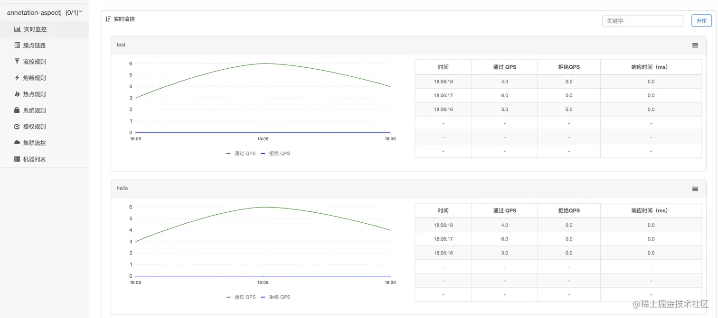Click the lock icon beside 系统规则
Image resolution: width=718 pixels, height=318 pixels.
tap(17, 110)
